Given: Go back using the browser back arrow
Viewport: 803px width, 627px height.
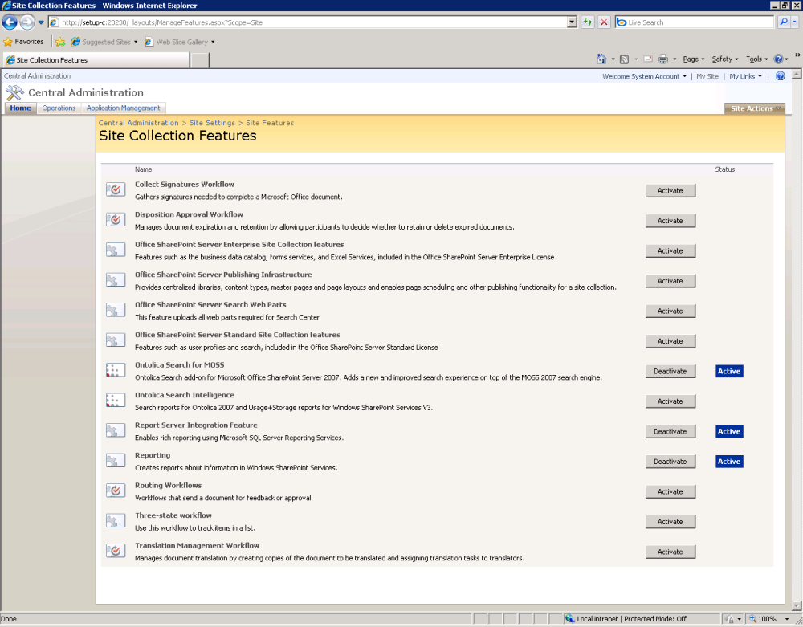Looking at the screenshot, I should coord(10,22).
